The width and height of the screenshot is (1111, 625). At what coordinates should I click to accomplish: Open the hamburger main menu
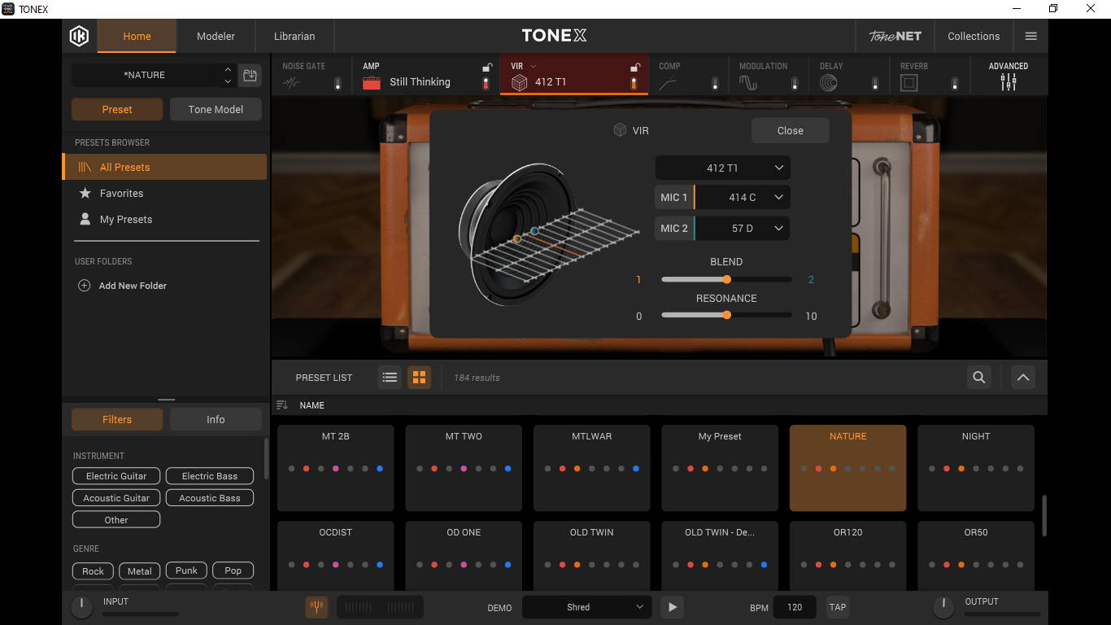pyautogui.click(x=1030, y=36)
